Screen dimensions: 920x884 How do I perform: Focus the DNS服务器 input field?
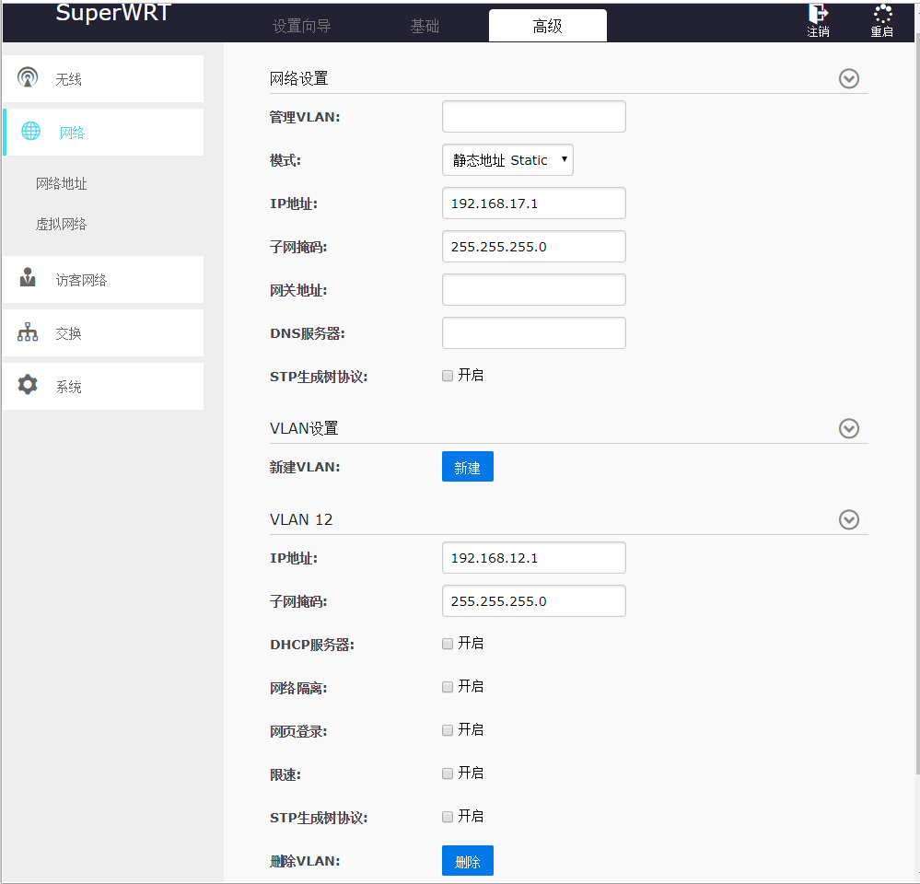pos(534,333)
